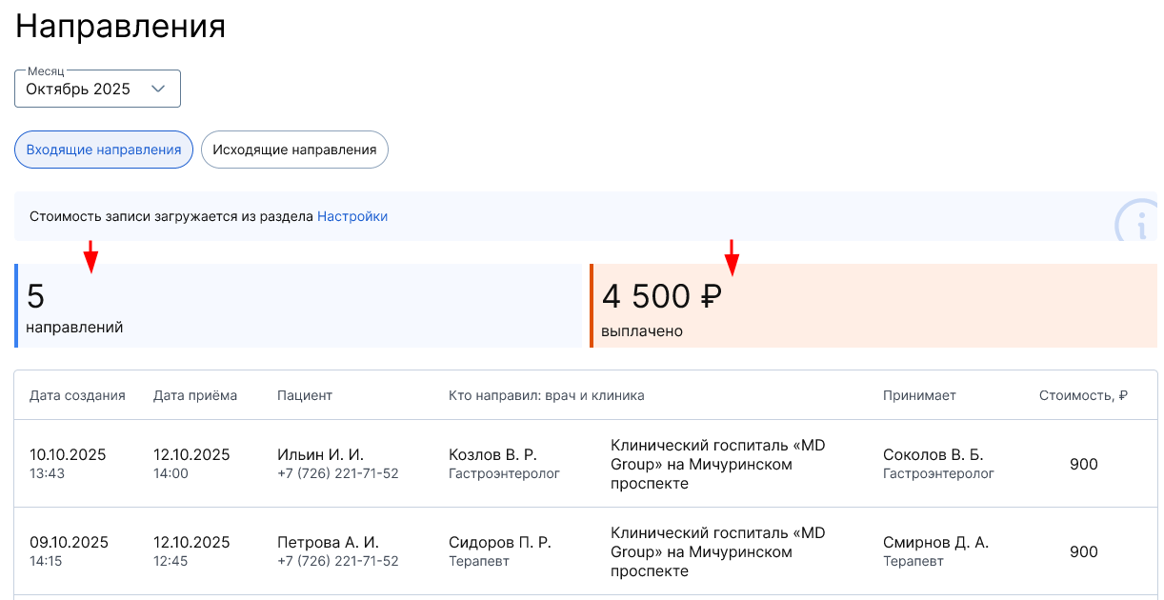
Task: Click receiving doctor Смирнов Д. А.
Action: point(935,543)
